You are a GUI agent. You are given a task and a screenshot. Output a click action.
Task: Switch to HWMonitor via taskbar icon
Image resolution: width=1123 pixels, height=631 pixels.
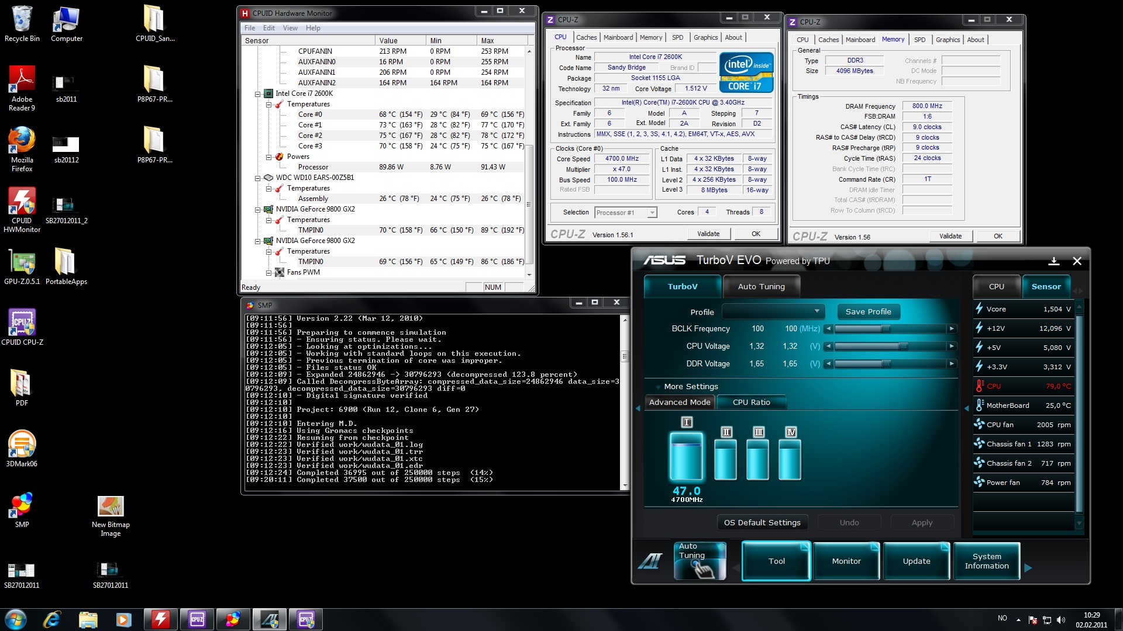click(x=161, y=619)
